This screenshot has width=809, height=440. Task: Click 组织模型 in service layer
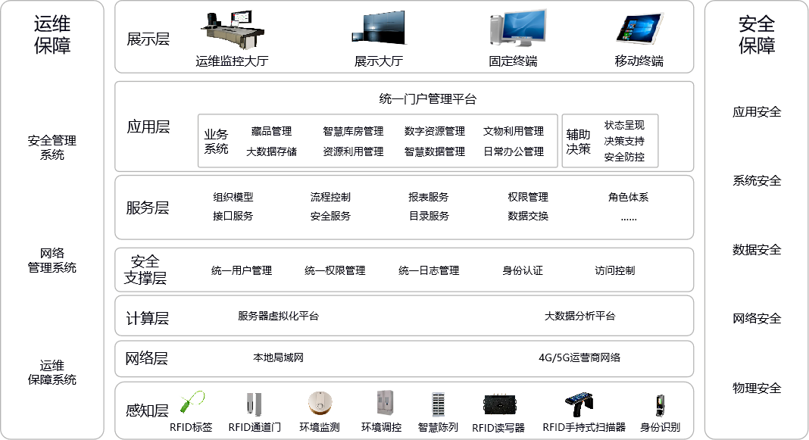click(233, 197)
